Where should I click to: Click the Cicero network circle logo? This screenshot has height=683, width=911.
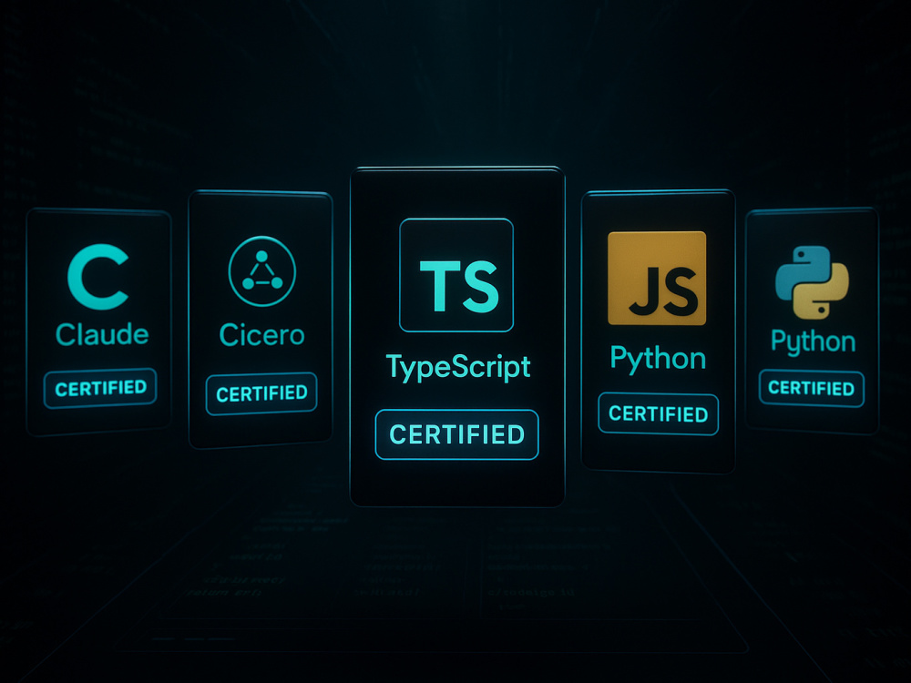click(262, 270)
